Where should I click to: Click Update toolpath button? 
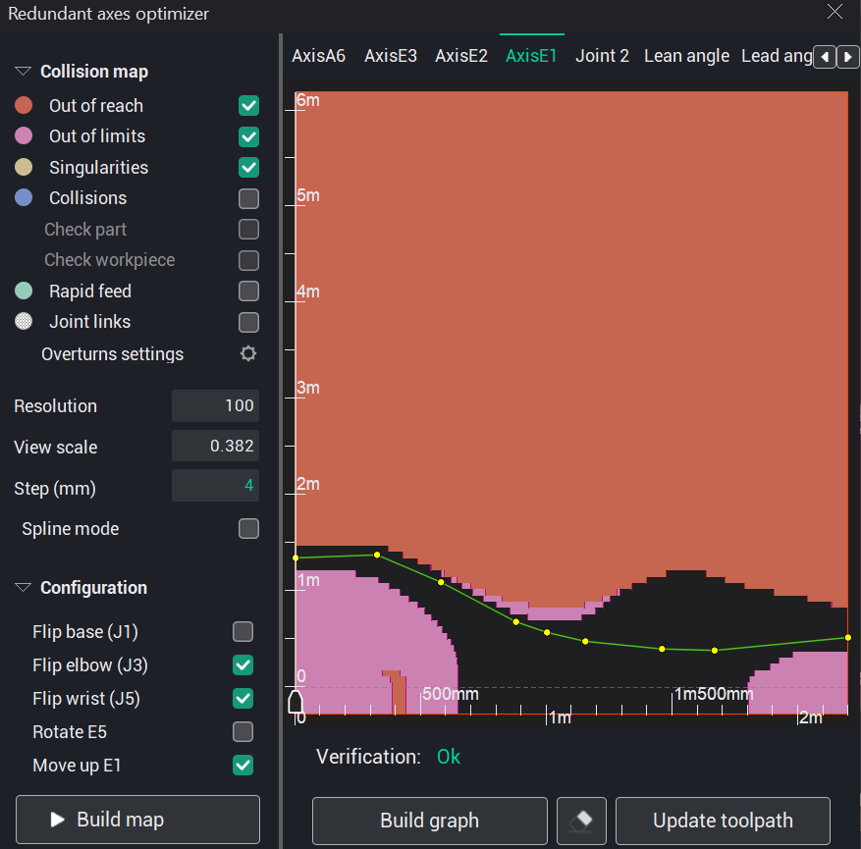click(x=723, y=821)
